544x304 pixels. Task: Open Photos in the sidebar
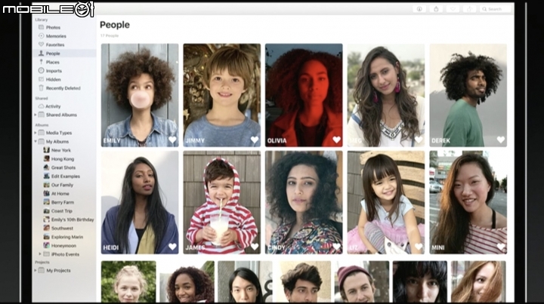[x=53, y=27]
